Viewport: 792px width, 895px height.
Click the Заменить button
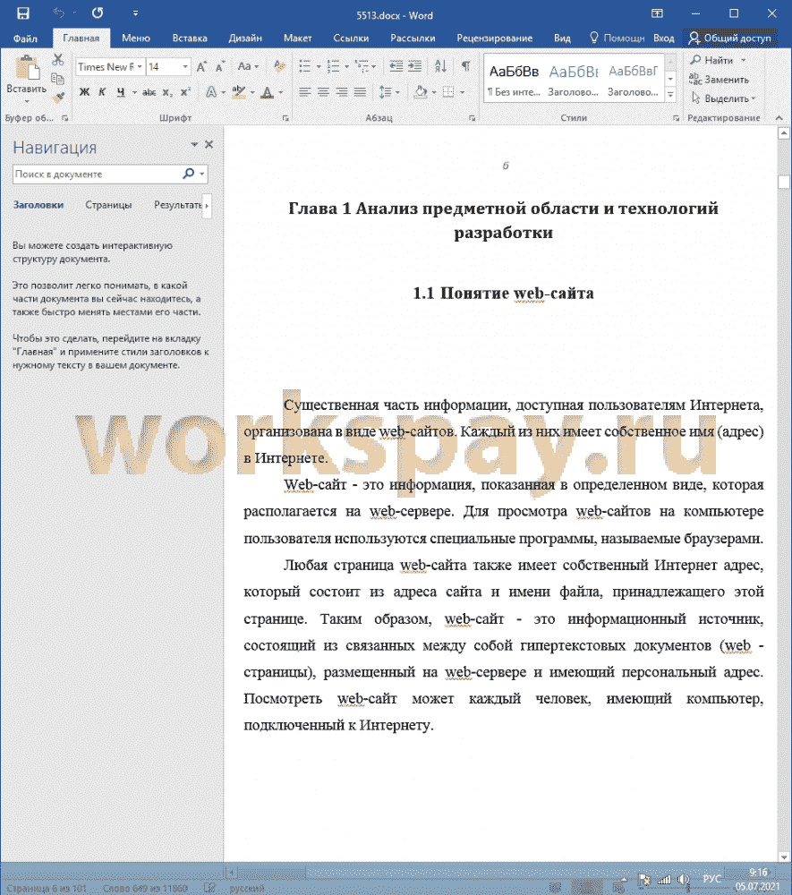pos(719,80)
